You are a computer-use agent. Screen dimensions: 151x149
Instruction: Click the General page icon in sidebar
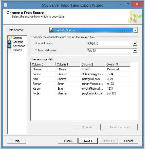[x=9, y=38]
